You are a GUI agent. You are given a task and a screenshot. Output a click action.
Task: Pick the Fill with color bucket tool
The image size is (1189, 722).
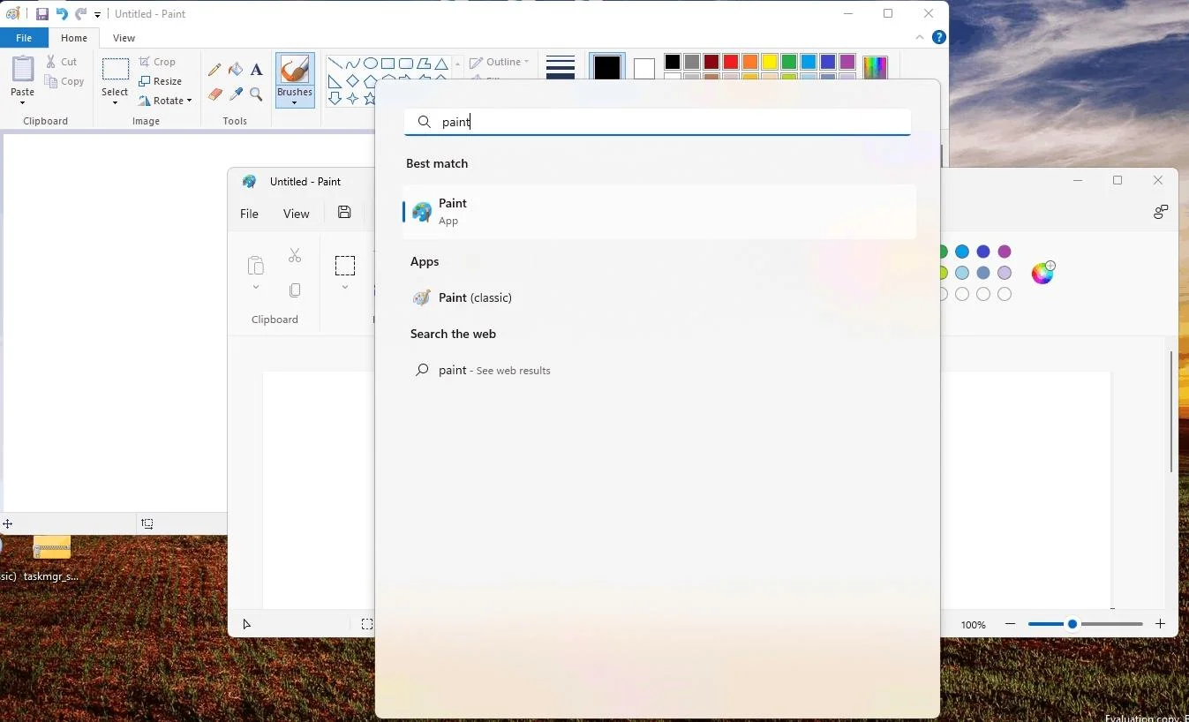(x=236, y=70)
